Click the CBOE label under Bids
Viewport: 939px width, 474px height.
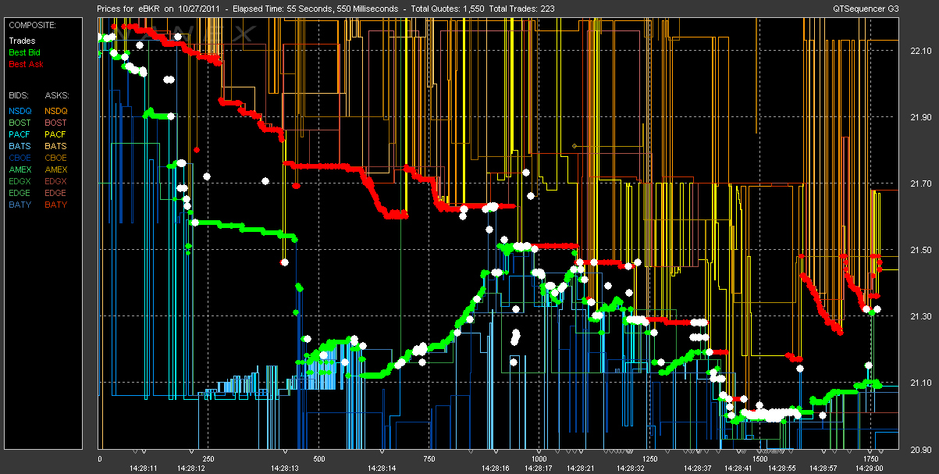20,158
